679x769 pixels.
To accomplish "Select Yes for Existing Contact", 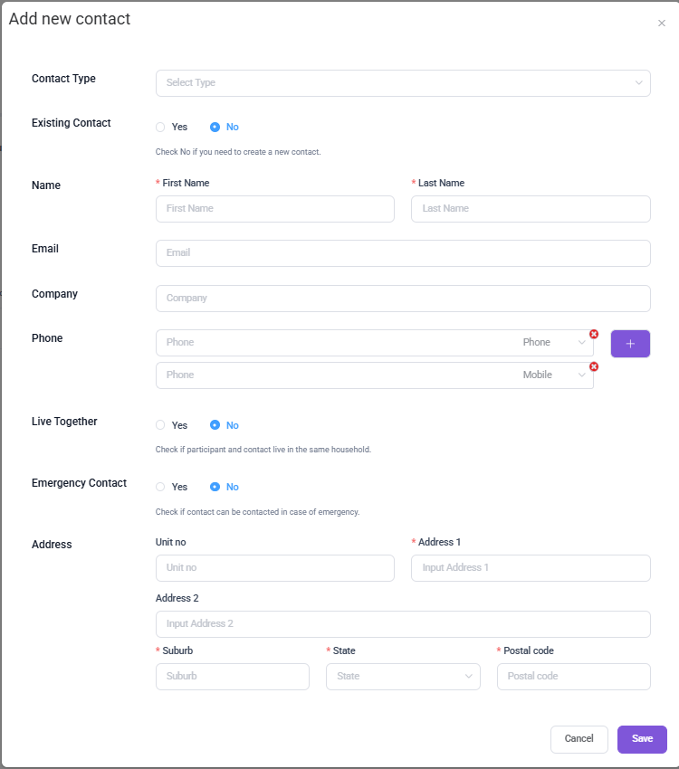I will [x=161, y=127].
